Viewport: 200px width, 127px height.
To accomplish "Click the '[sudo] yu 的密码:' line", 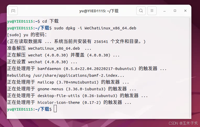I will (x=27, y=35).
